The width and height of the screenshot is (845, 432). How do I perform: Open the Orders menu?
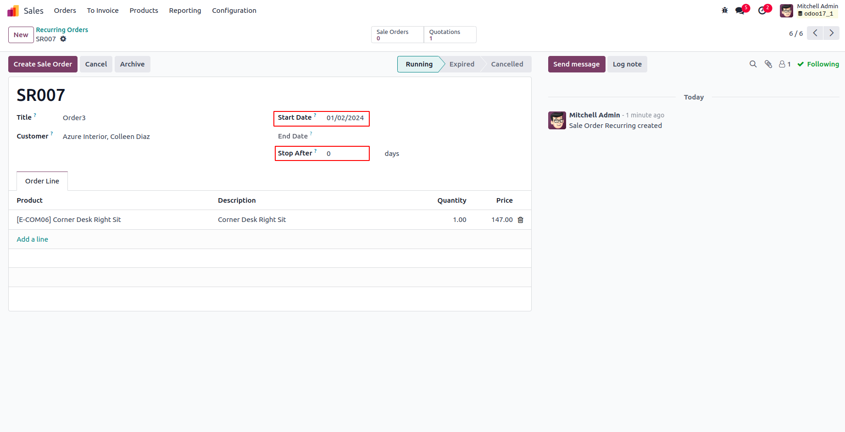pos(65,11)
